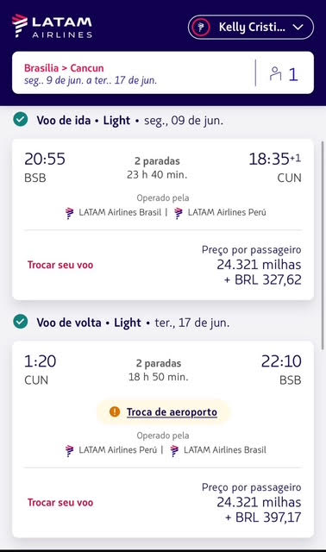The width and height of the screenshot is (326, 552).
Task: Click the LATAM Airlines Brasil logo in outbound flight
Action: [70, 213]
